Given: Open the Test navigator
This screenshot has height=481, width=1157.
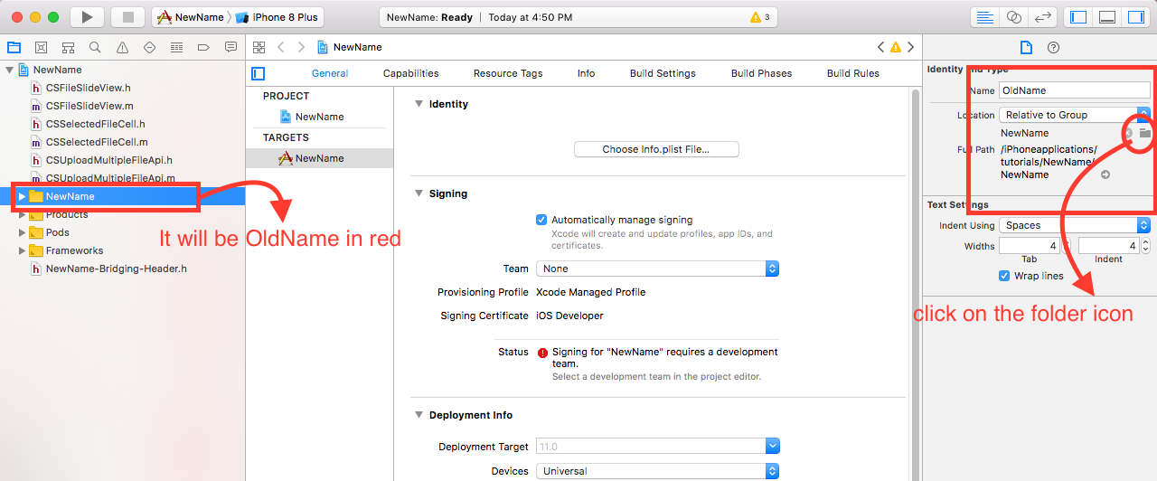Looking at the screenshot, I should (x=149, y=47).
